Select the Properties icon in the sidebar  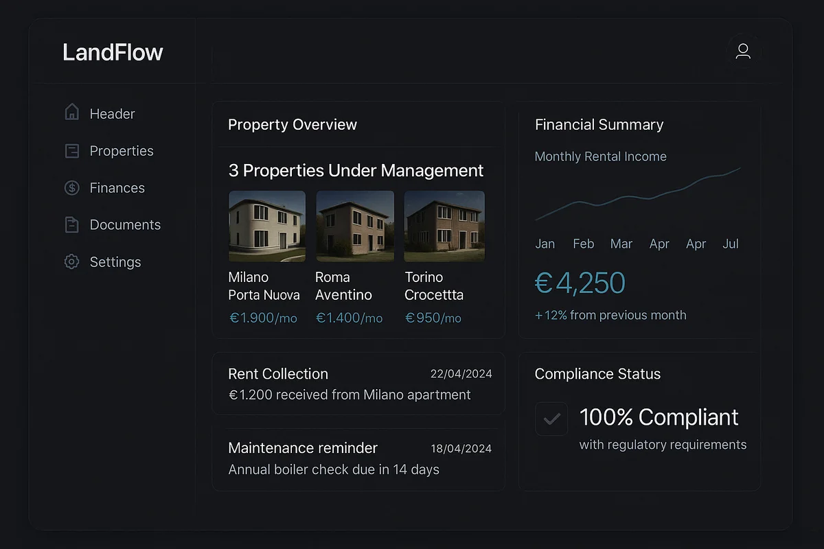pyautogui.click(x=71, y=150)
